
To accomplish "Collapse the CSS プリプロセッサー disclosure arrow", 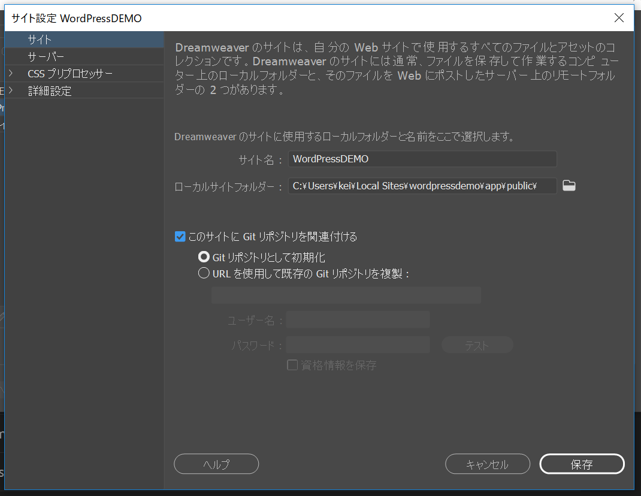I will click(11, 73).
